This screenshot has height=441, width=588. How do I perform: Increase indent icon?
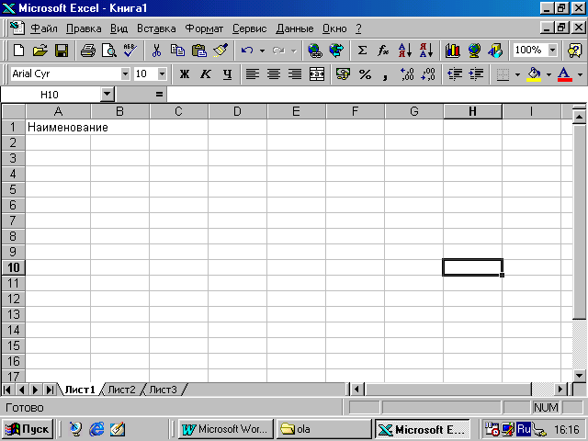(476, 73)
